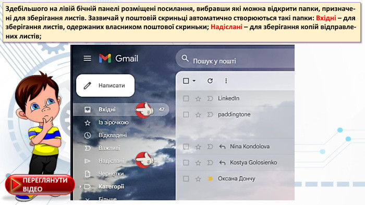365x205 pixels.
Task: Click the send arrow icon beside 'Надіслані'
Action: [87, 161]
